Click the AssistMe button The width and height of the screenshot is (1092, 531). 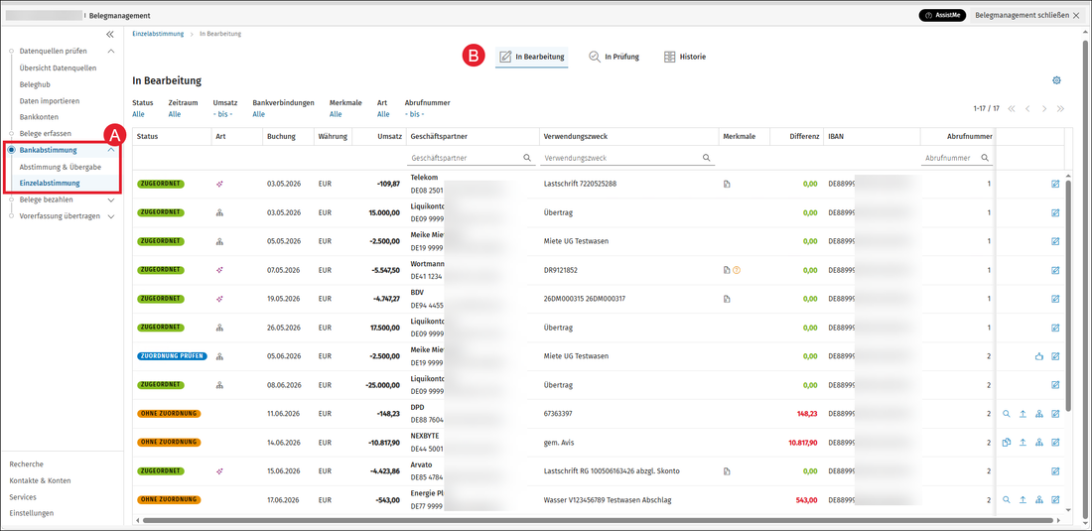[x=942, y=15]
